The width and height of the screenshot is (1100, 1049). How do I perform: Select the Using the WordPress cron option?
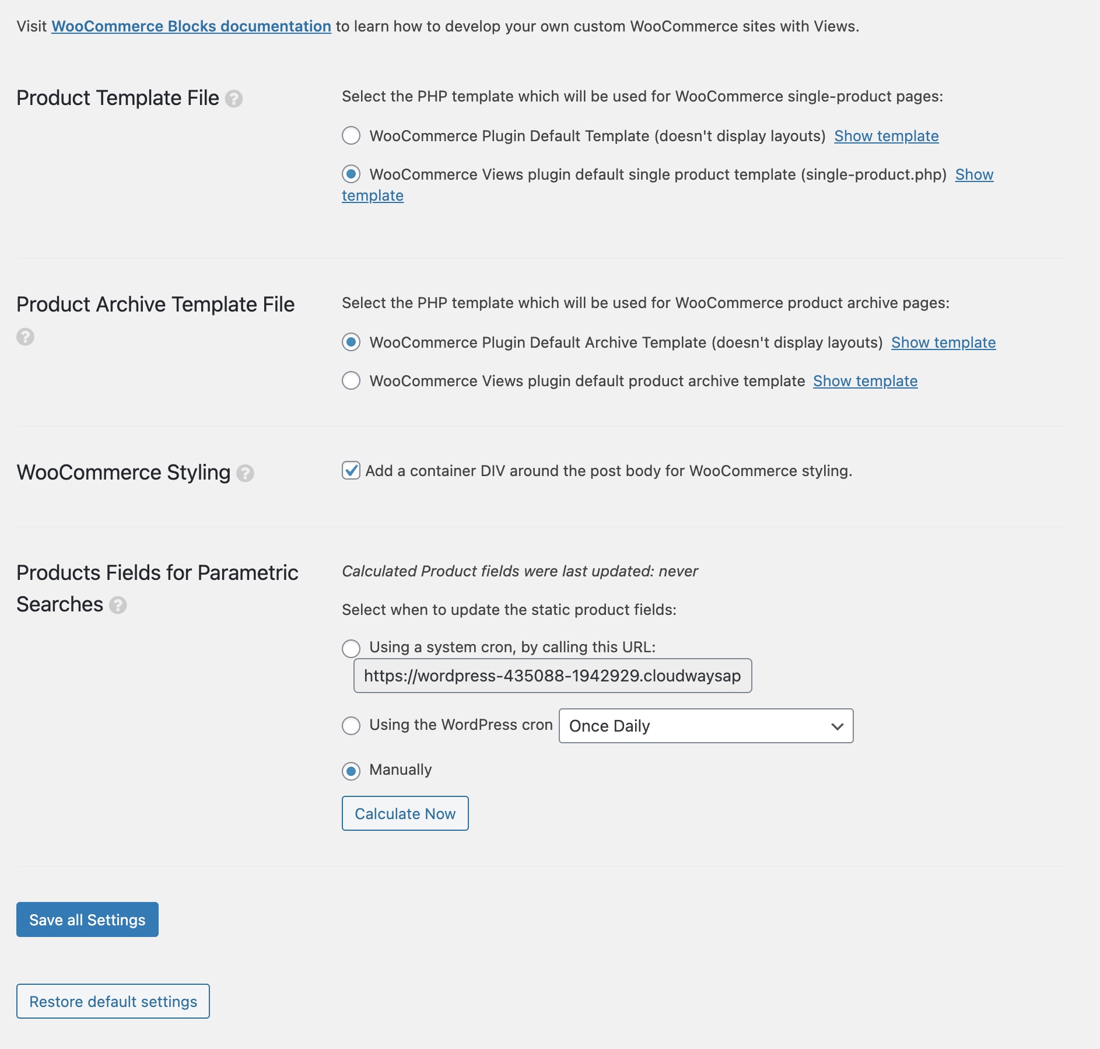pos(351,726)
